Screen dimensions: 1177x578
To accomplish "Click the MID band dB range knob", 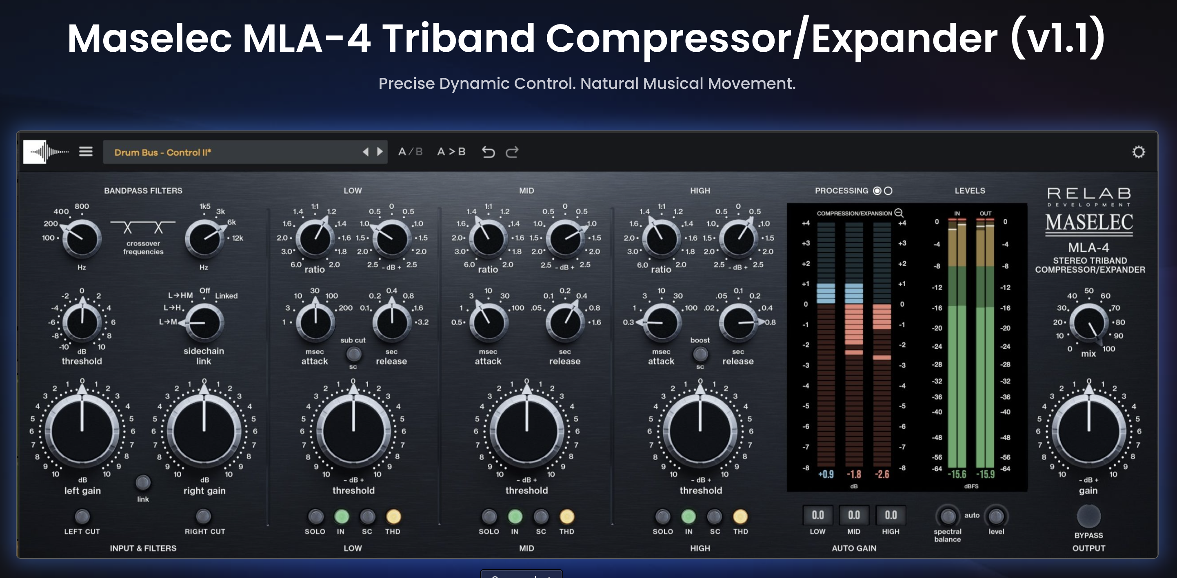I will click(565, 238).
